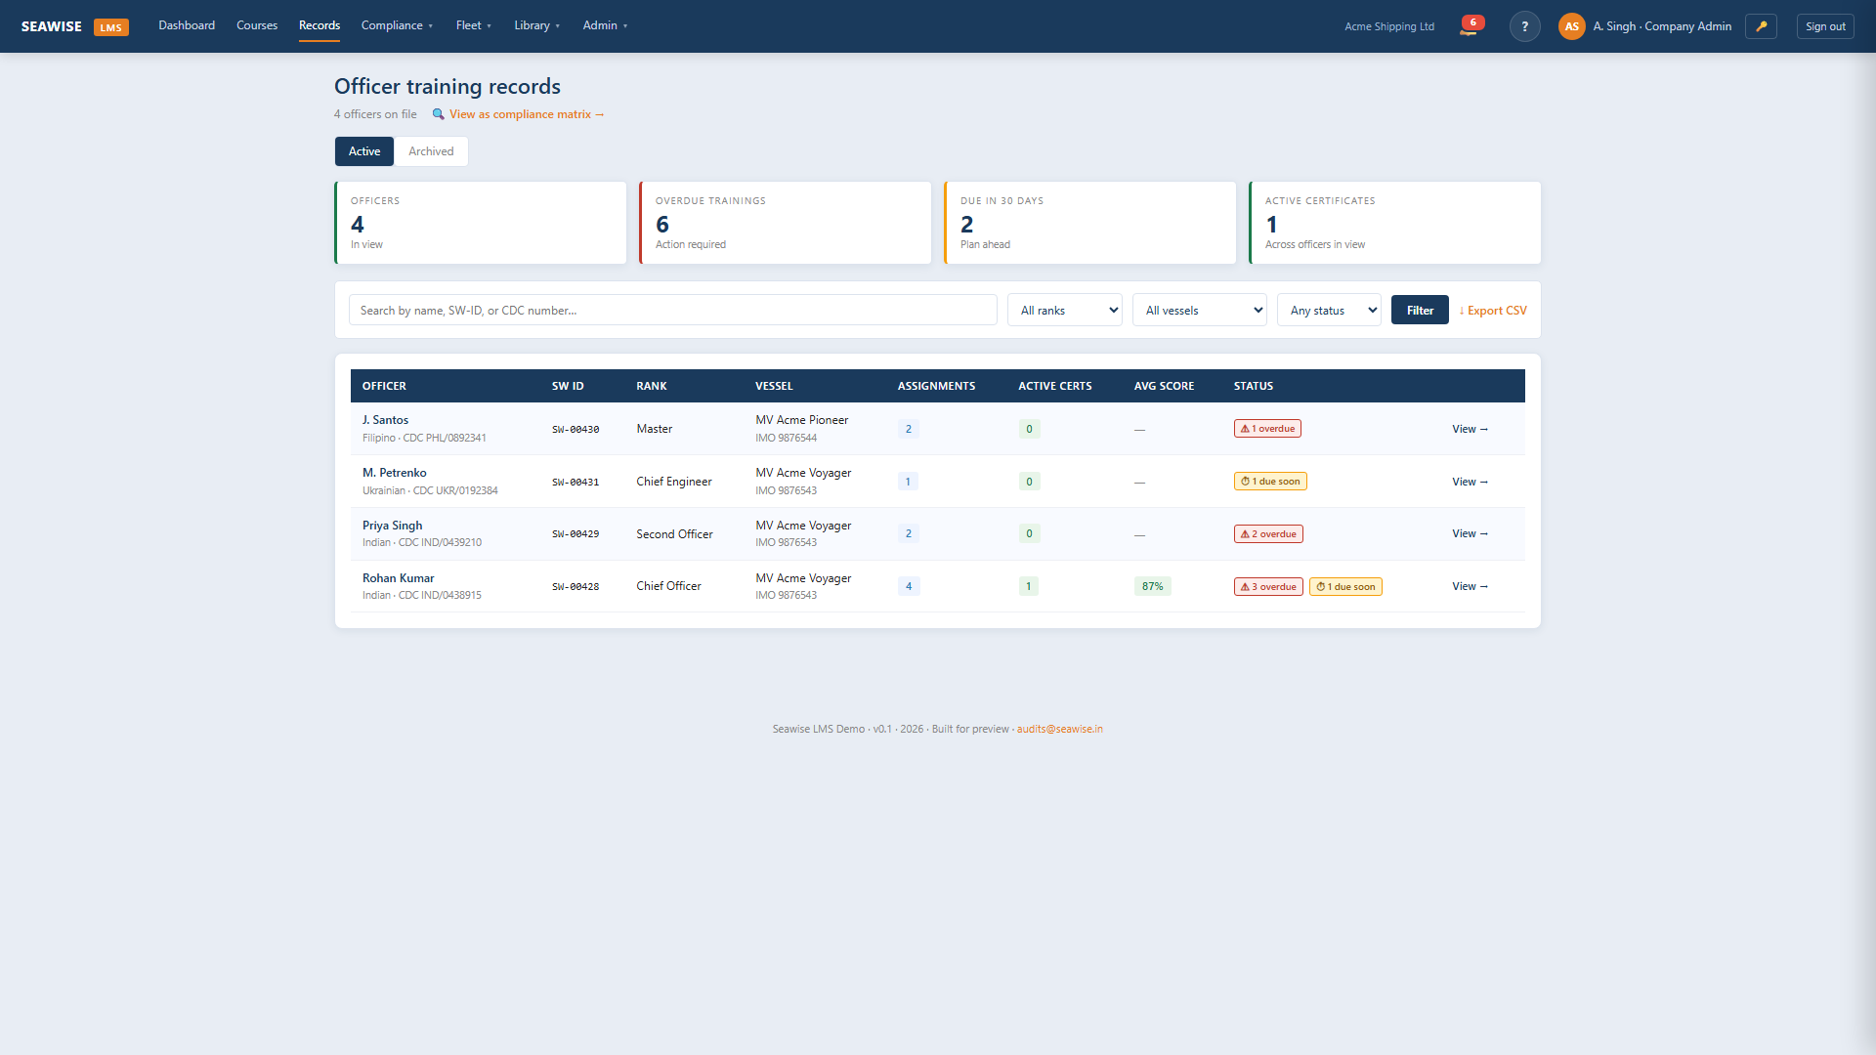This screenshot has height=1055, width=1876.
Task: Click the Seawise LMS logo
Action: (75, 26)
